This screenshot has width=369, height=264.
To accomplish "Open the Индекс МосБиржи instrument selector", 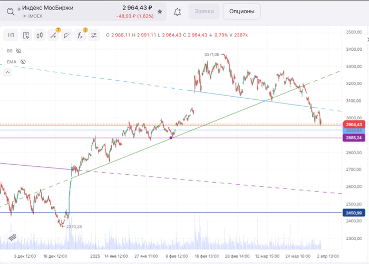I will [x=47, y=8].
